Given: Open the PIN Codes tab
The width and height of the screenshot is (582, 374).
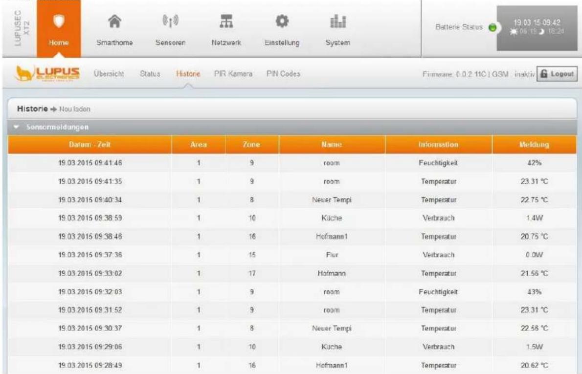Looking at the screenshot, I should pos(283,74).
